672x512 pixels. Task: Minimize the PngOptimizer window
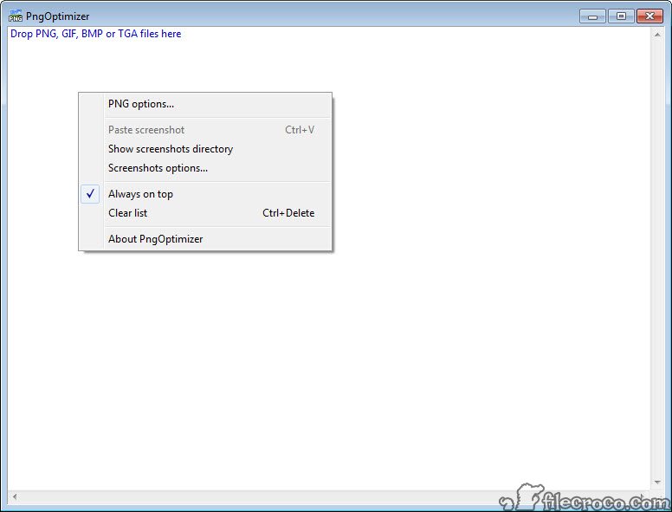coord(592,16)
